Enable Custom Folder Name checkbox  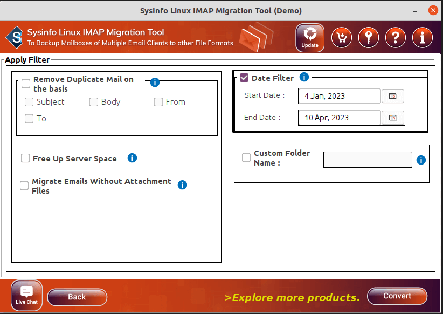(x=246, y=158)
